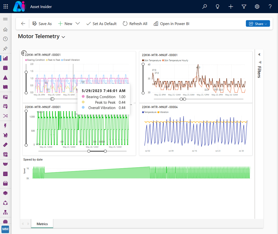Click the lightning bolt sidebar icon

tap(5, 125)
